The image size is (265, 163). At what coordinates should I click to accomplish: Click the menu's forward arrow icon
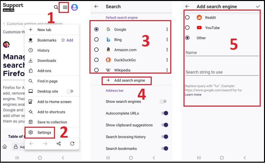[45, 144]
